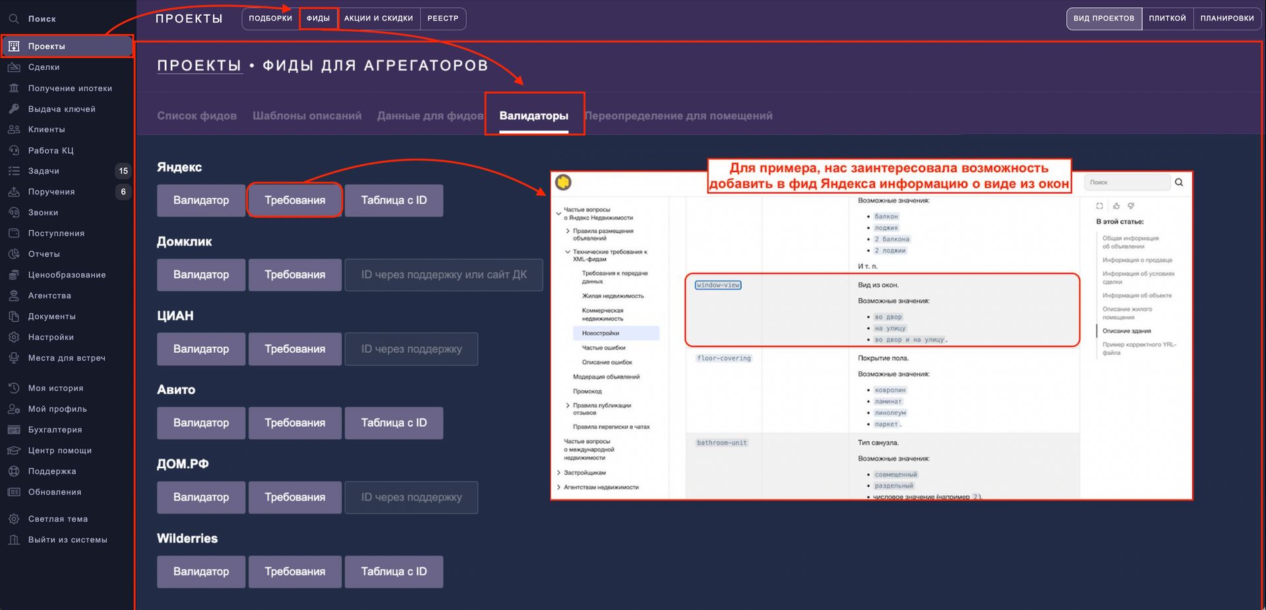Click the Задачи counter badge showing 15
Image resolution: width=1266 pixels, height=610 pixels.
pos(123,171)
